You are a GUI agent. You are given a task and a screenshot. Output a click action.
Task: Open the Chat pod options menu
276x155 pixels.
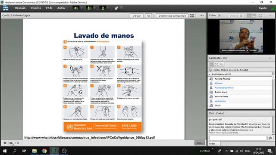click(270, 113)
